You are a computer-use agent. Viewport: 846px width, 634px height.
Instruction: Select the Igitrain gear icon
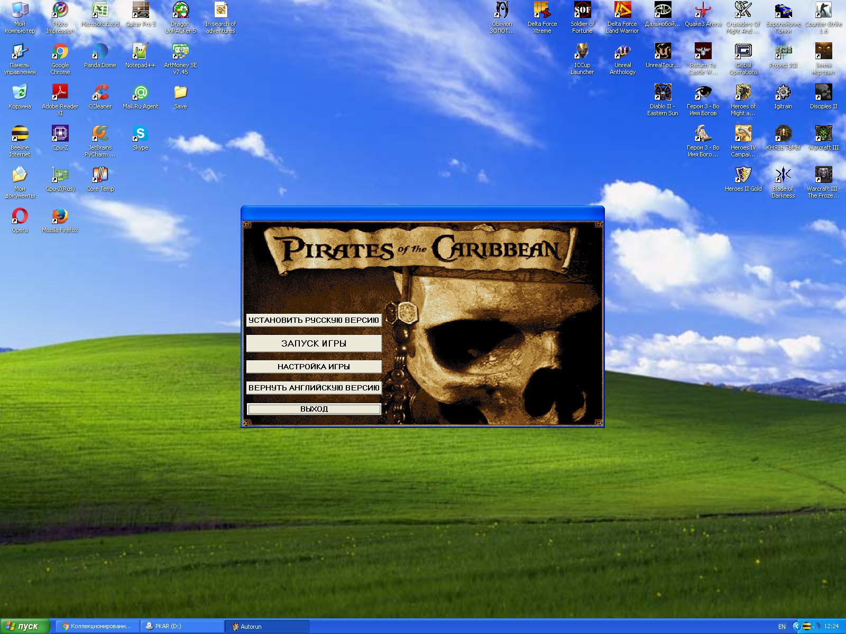(783, 97)
